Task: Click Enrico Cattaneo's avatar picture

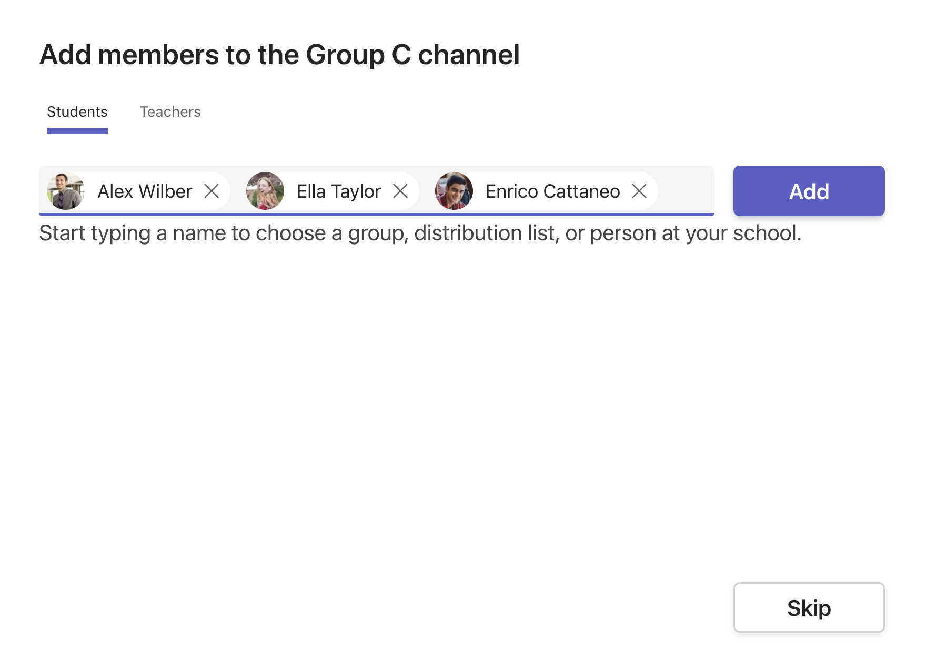Action: tap(454, 191)
